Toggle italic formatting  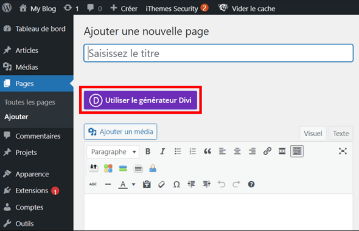pyautogui.click(x=162, y=151)
